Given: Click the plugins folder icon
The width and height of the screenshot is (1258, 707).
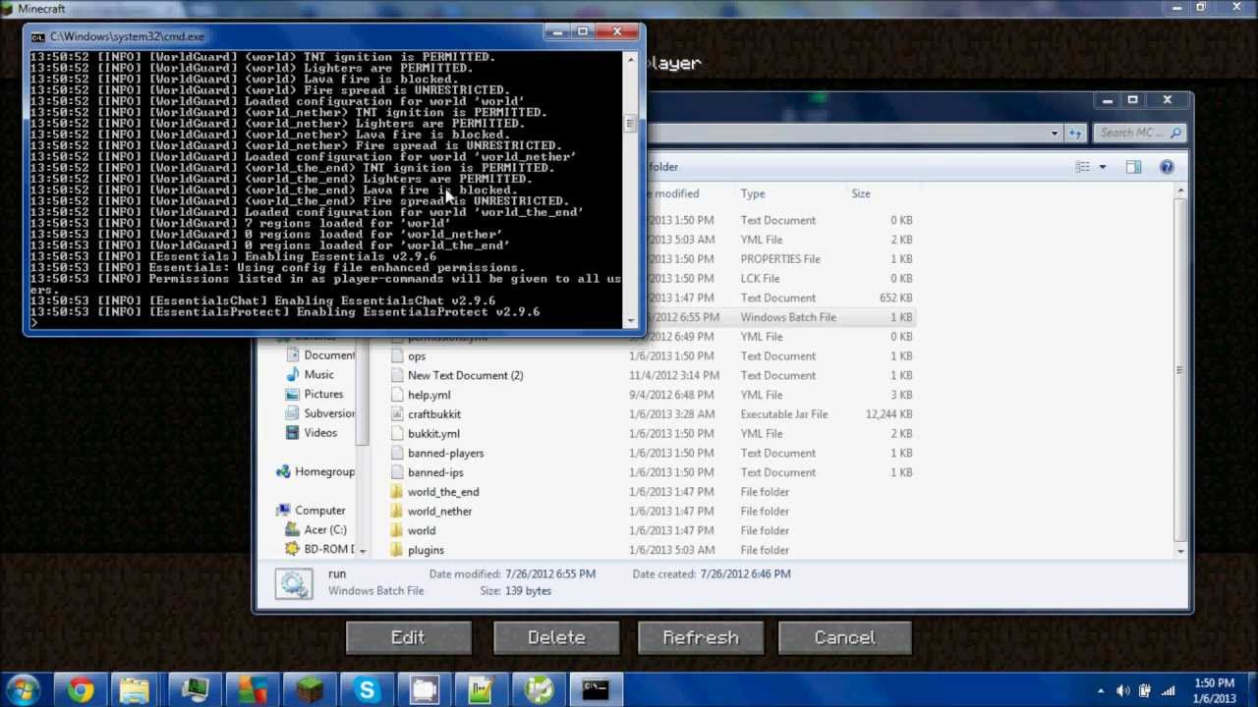Looking at the screenshot, I should click(397, 550).
